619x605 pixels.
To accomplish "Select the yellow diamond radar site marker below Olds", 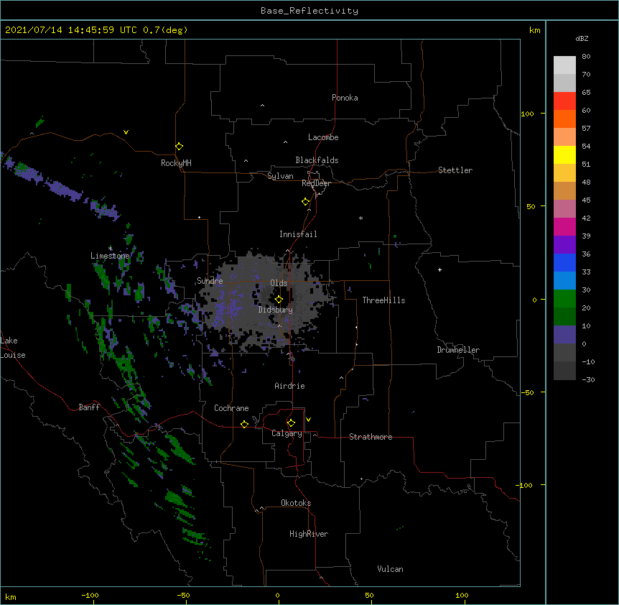I will click(279, 300).
